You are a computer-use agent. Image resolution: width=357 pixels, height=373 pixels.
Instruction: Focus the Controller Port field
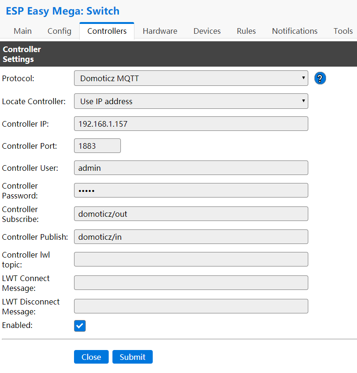point(97,146)
